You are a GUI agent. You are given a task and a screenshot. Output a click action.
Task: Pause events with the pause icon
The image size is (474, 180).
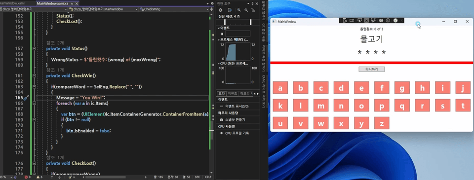pyautogui.click(x=222, y=34)
